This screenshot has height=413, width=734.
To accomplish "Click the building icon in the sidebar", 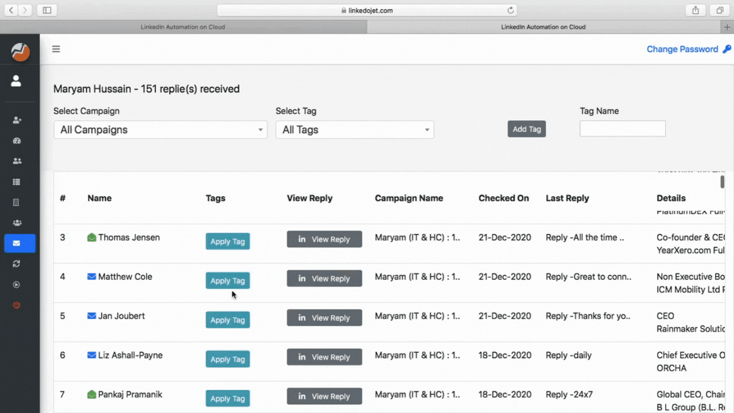I will [x=16, y=202].
